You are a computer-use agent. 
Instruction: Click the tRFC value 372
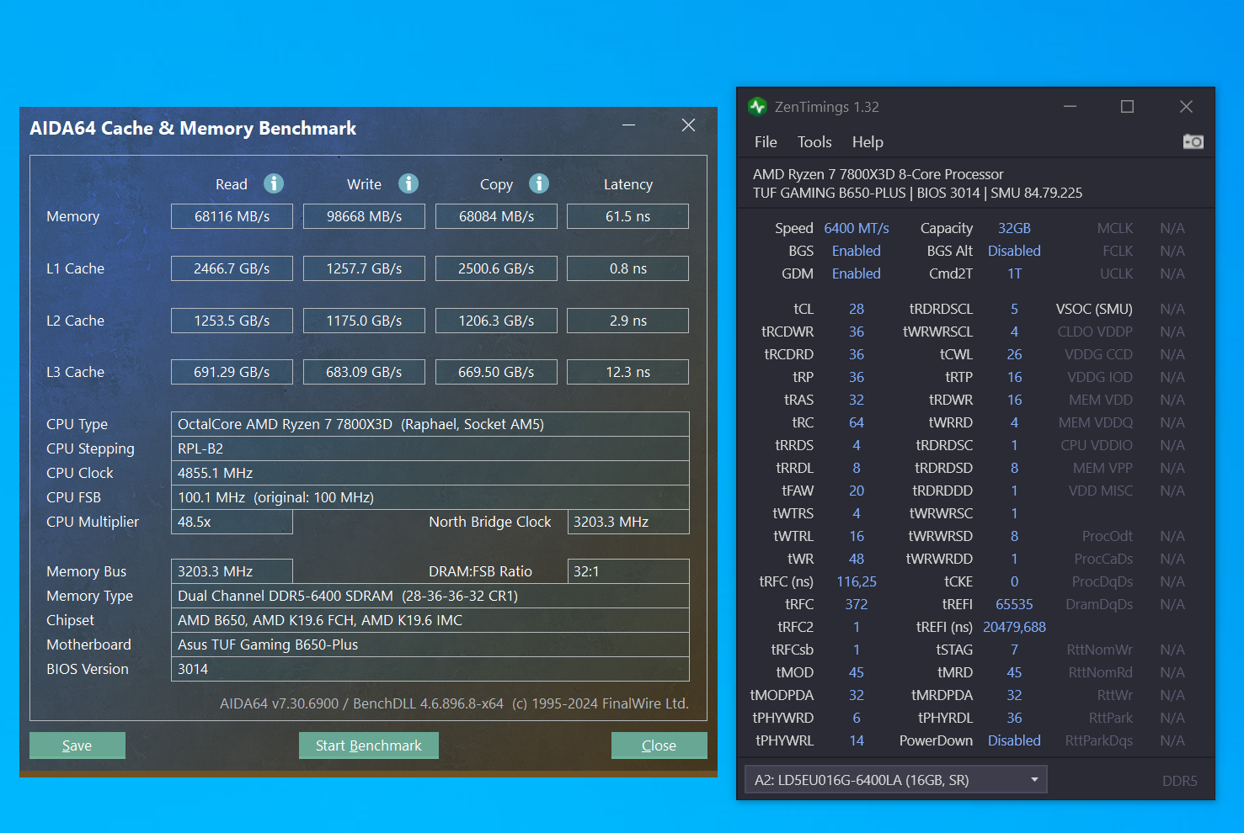pos(857,604)
